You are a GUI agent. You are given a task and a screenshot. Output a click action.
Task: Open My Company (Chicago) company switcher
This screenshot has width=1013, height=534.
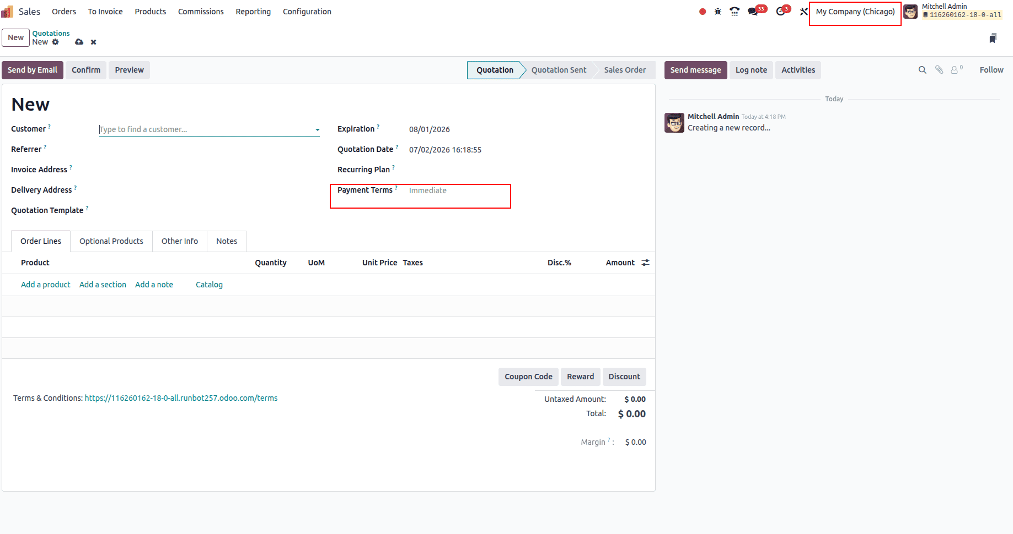tap(855, 12)
